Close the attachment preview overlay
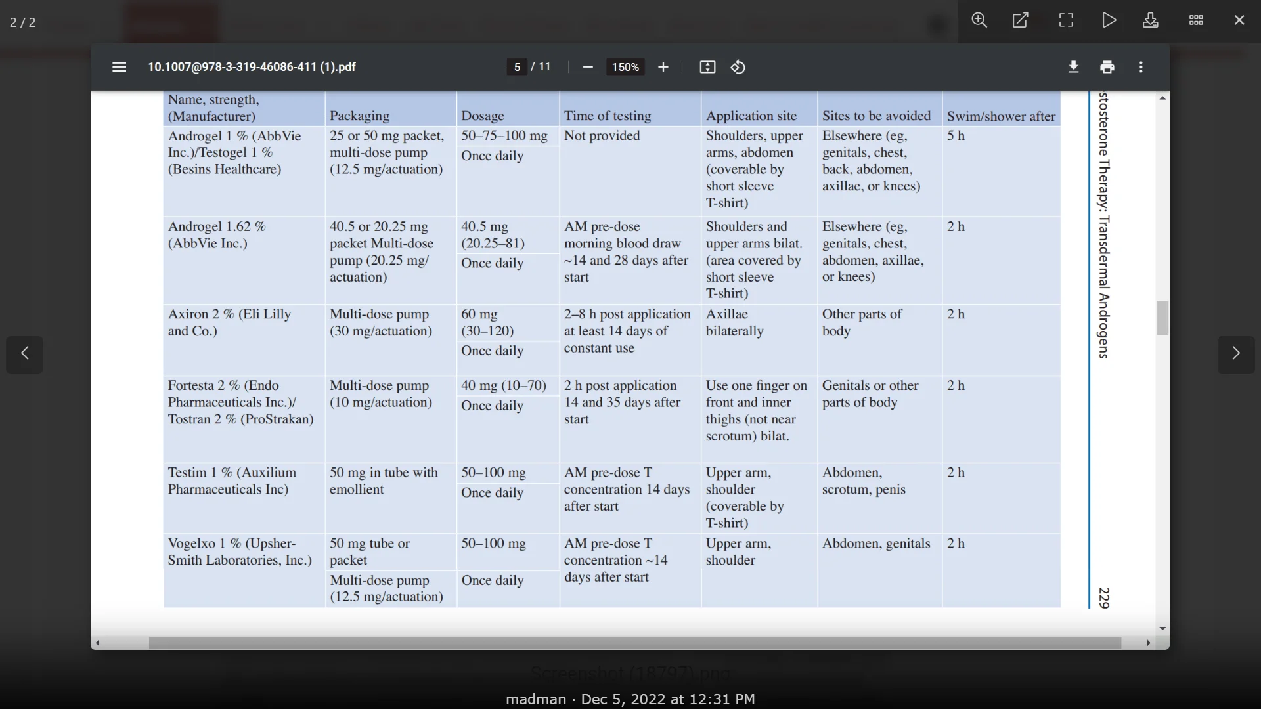The height and width of the screenshot is (709, 1261). pyautogui.click(x=1239, y=20)
